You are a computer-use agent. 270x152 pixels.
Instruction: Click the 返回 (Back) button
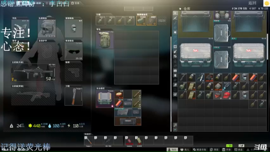click(252, 3)
